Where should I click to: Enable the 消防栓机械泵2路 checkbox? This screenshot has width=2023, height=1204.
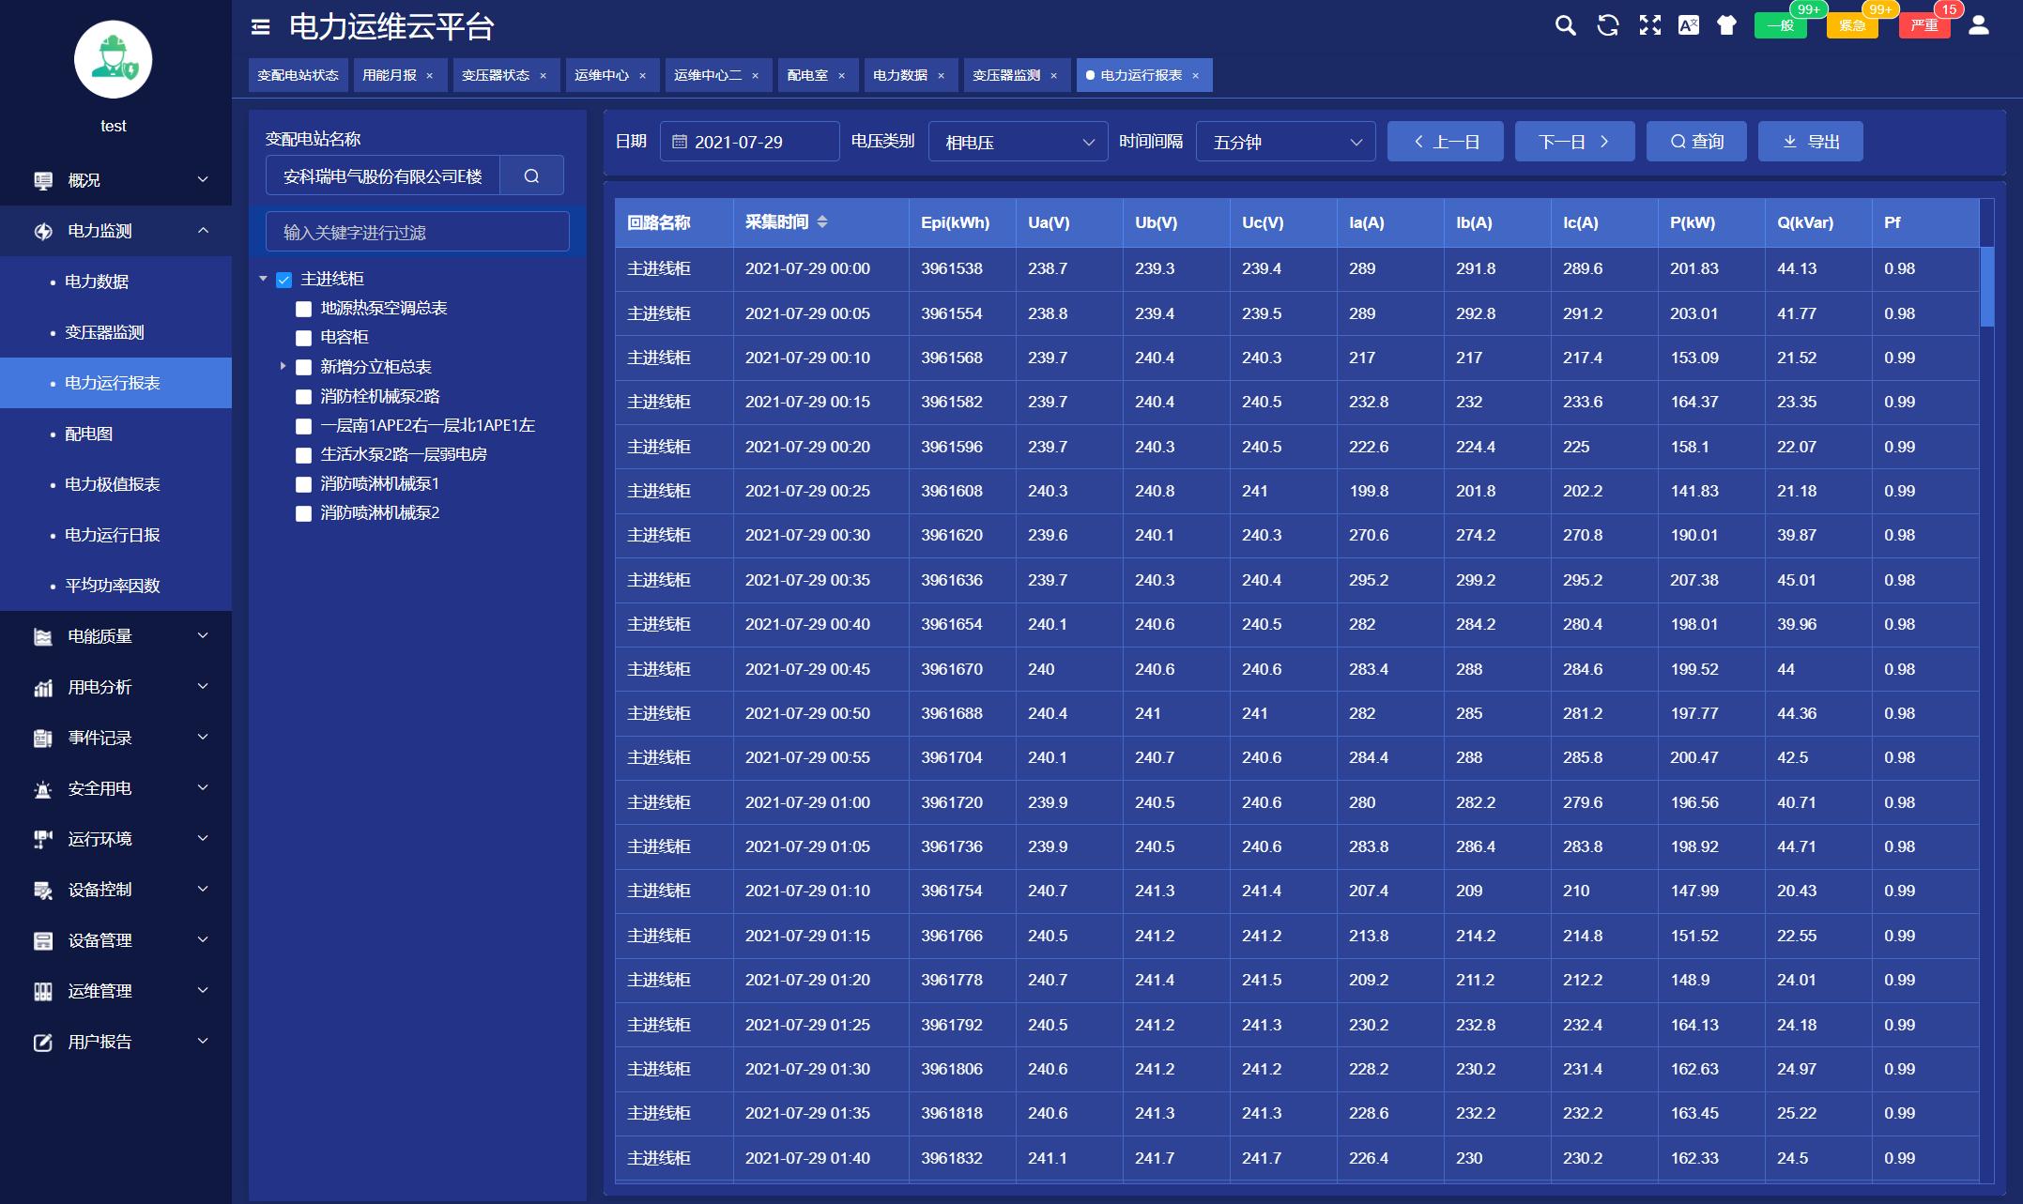click(x=302, y=395)
